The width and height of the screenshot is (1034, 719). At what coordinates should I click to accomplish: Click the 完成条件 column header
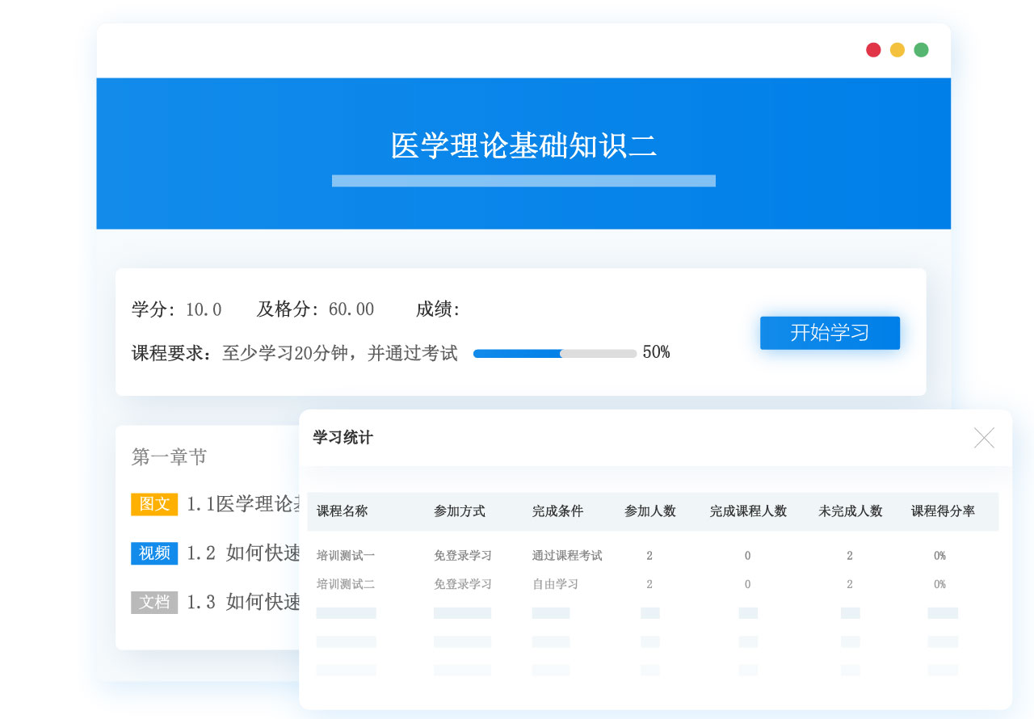coord(557,511)
